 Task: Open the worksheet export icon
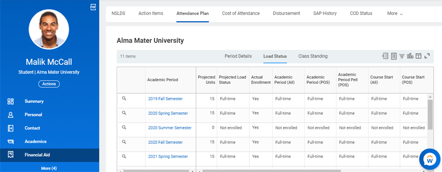394,56
